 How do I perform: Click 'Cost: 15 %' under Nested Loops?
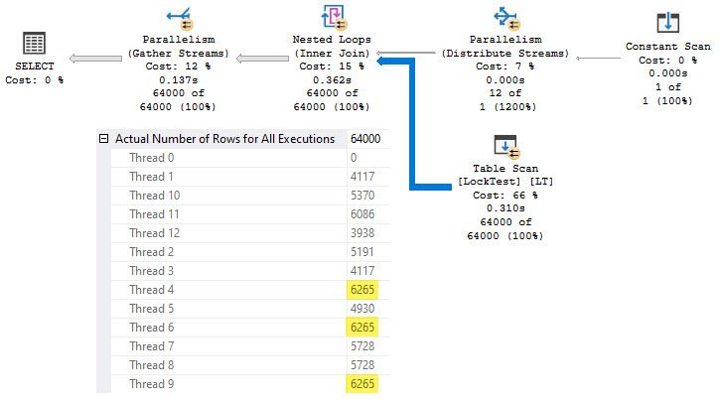(332, 67)
